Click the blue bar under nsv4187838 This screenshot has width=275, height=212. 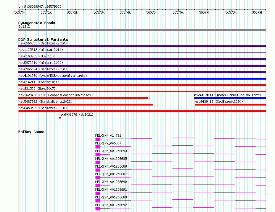(x=230, y=98)
